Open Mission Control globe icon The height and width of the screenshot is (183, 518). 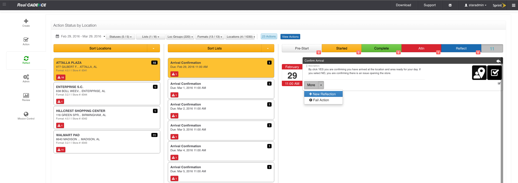coord(26,114)
